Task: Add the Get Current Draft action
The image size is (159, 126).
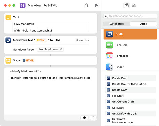Action: click(x=130, y=102)
